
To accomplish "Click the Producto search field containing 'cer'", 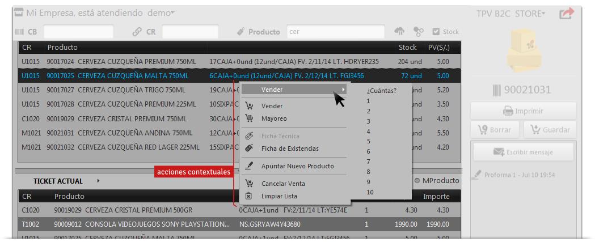I will coord(336,32).
